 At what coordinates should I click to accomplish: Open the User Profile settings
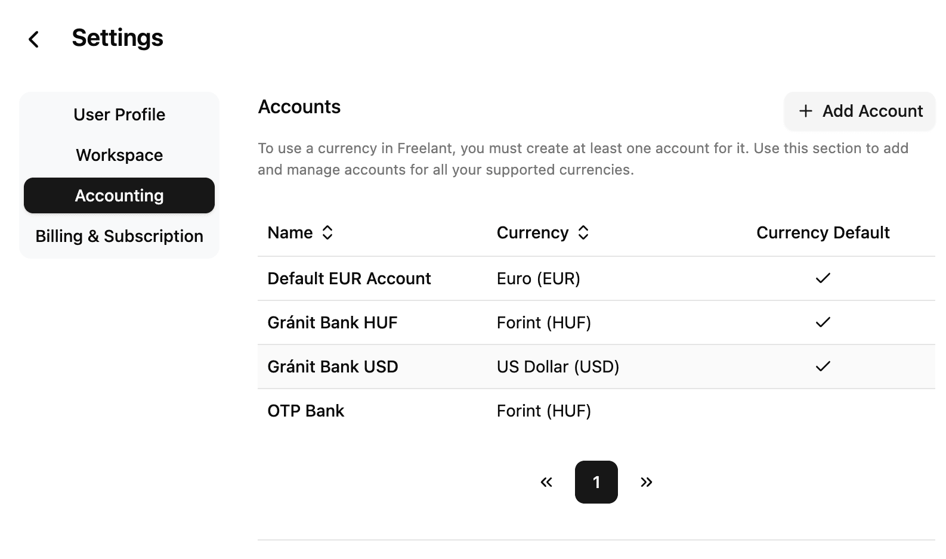(x=119, y=114)
